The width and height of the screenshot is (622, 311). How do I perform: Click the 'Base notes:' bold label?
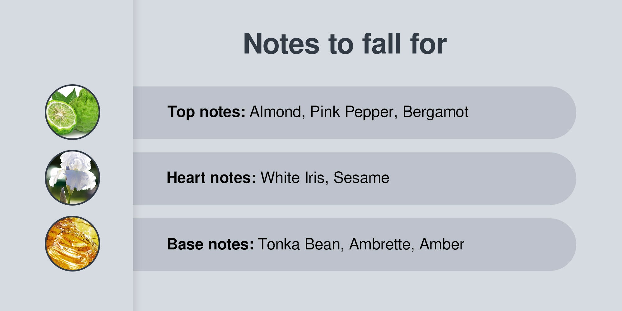pyautogui.click(x=211, y=244)
